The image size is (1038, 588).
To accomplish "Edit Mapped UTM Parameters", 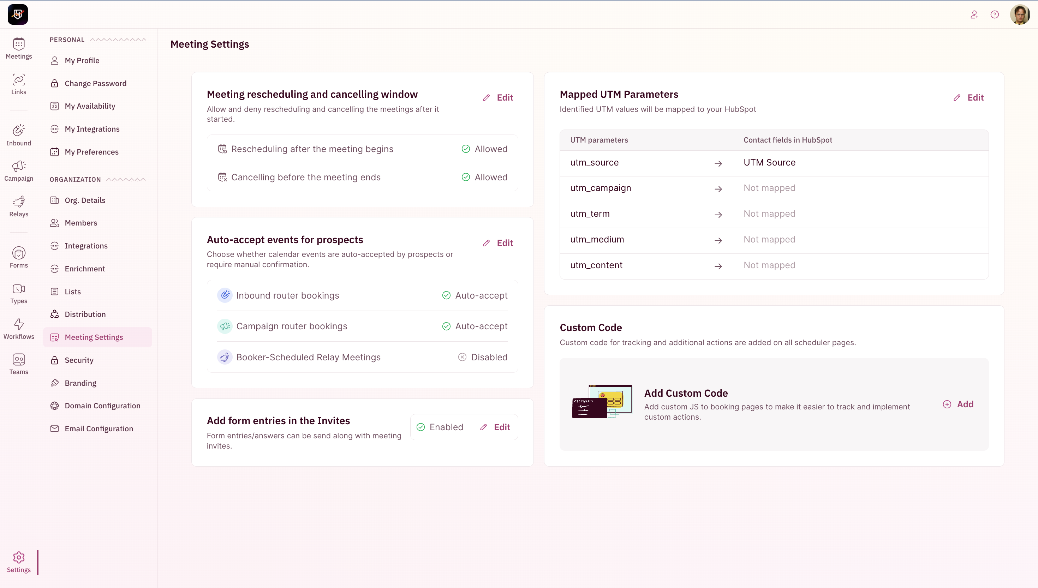I will pyautogui.click(x=968, y=97).
